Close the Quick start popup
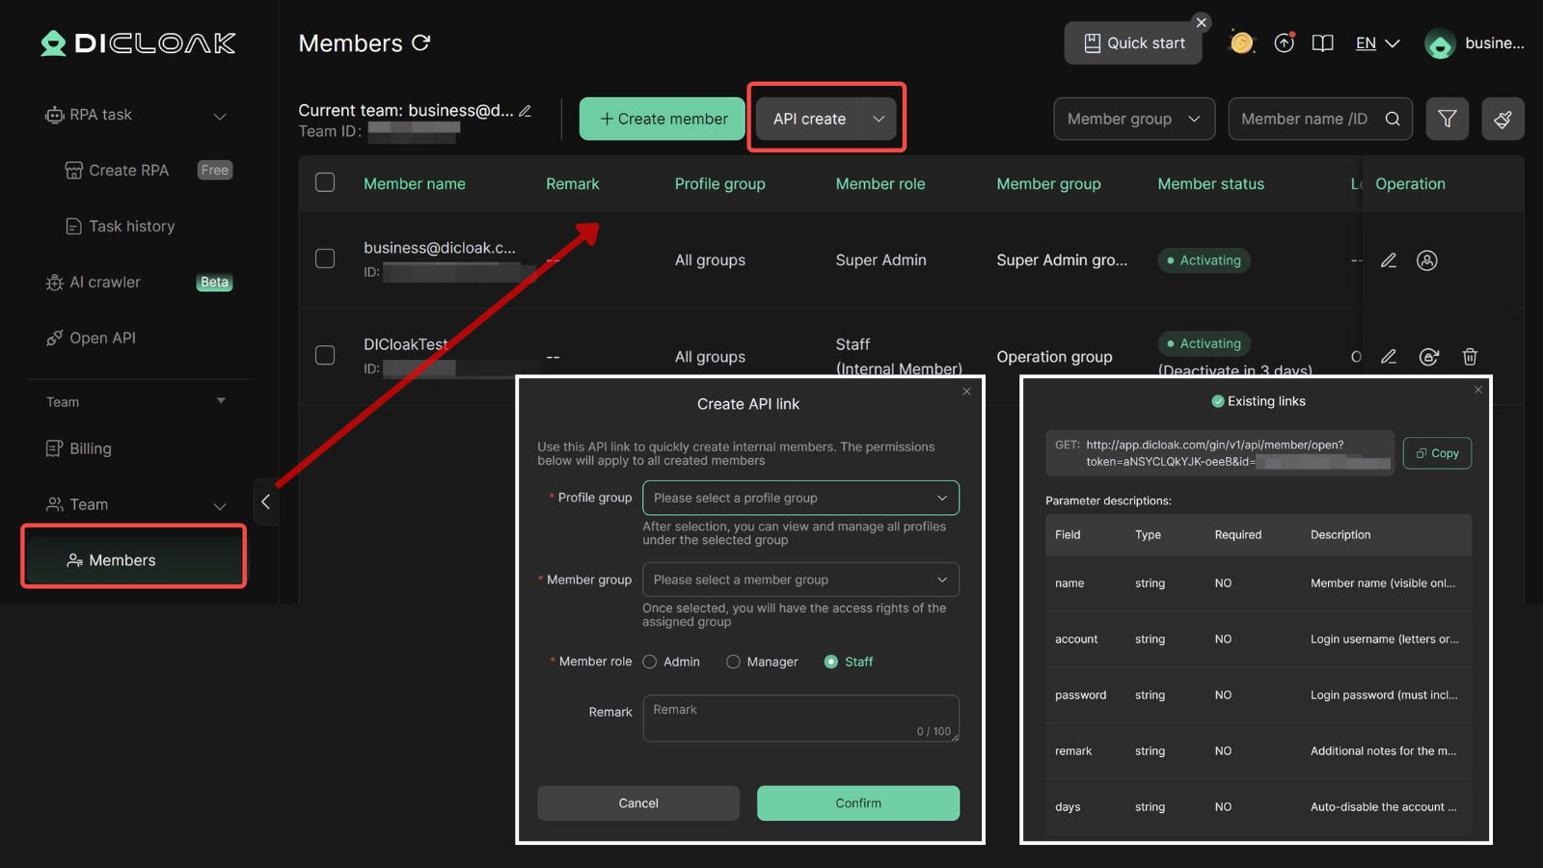Viewport: 1543px width, 868px height. point(1201,22)
